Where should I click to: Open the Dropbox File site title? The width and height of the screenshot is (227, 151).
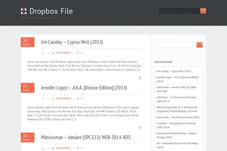[x=51, y=11]
